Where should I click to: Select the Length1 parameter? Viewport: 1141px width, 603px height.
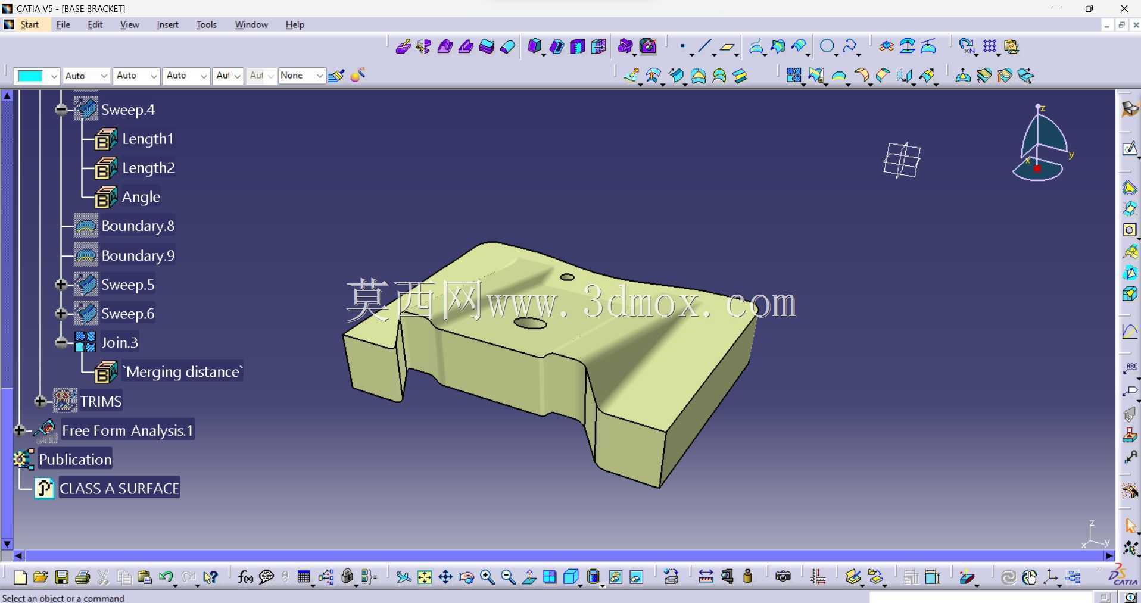pos(147,139)
